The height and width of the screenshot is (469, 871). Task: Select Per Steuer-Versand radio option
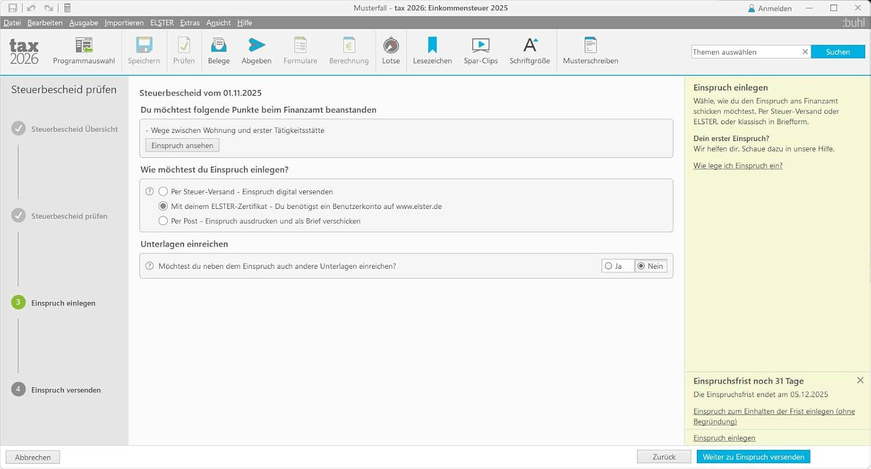tap(163, 192)
